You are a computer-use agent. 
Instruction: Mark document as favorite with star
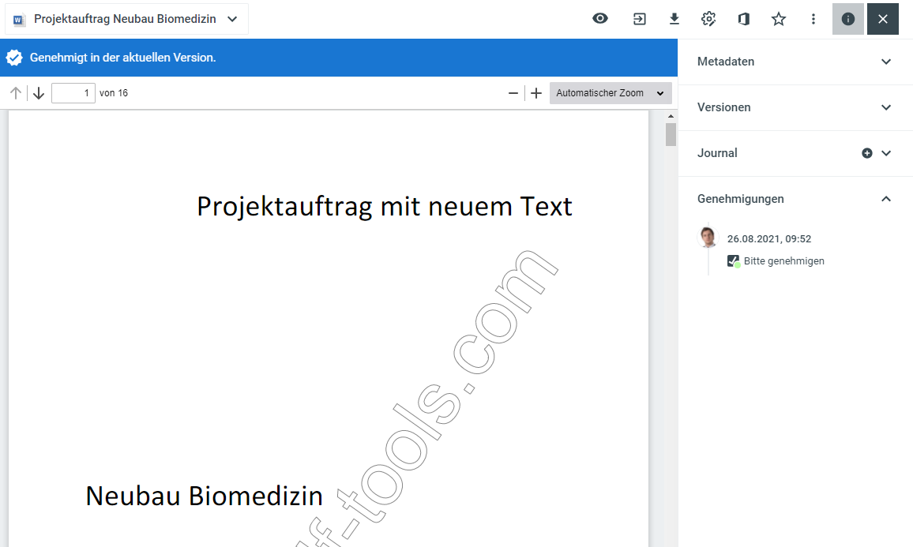coord(779,19)
